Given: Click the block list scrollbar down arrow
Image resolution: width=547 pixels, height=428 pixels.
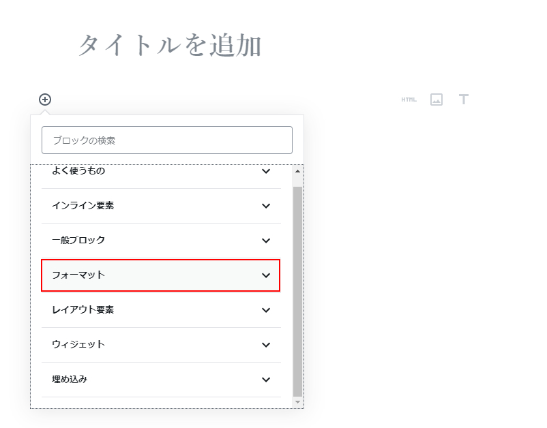Looking at the screenshot, I should click(x=297, y=402).
